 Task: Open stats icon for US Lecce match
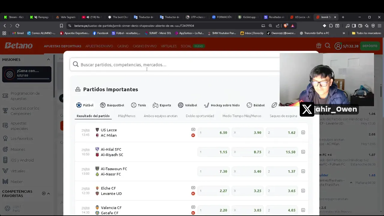303,132
